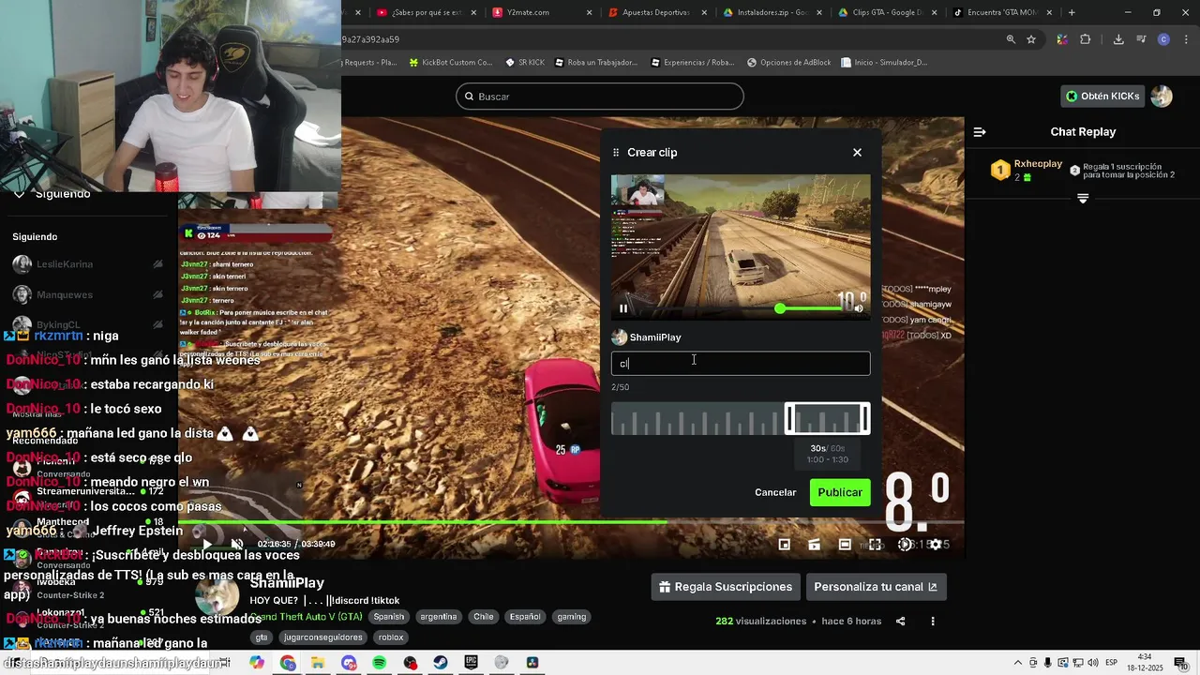Close the Crear clip dialog
The height and width of the screenshot is (675, 1200).
[x=857, y=152]
